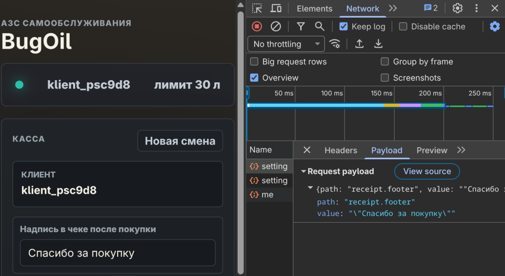Screen dimensions: 505x276
Task: Select the second setting request
Action: pos(269,181)
